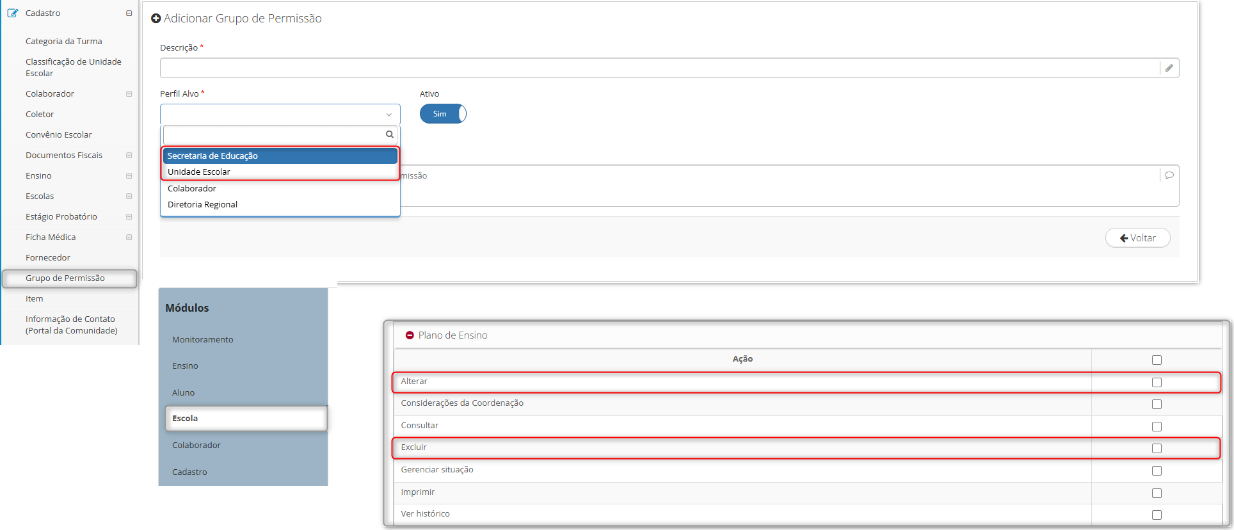Select Escola module
This screenshot has width=1234, height=530.
(246, 418)
